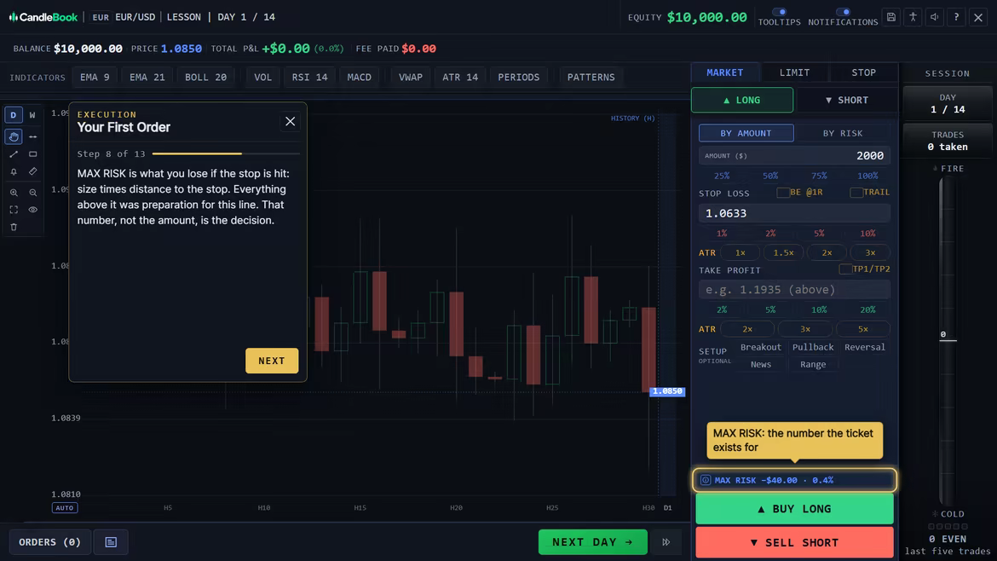Image resolution: width=997 pixels, height=561 pixels.
Task: Switch chart to weekly (W) timeframe
Action: (x=32, y=115)
